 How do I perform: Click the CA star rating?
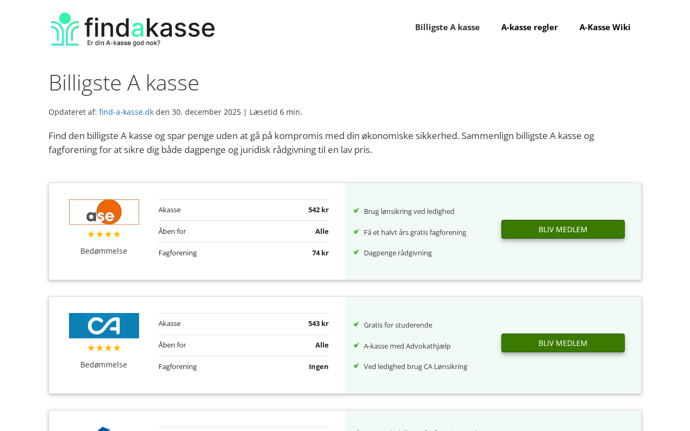(104, 348)
